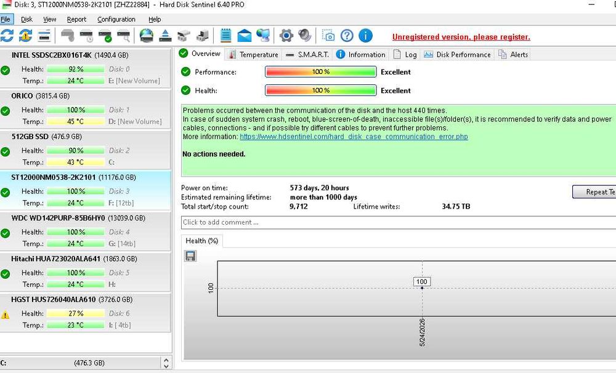Switch to the Overview tab

[200, 54]
